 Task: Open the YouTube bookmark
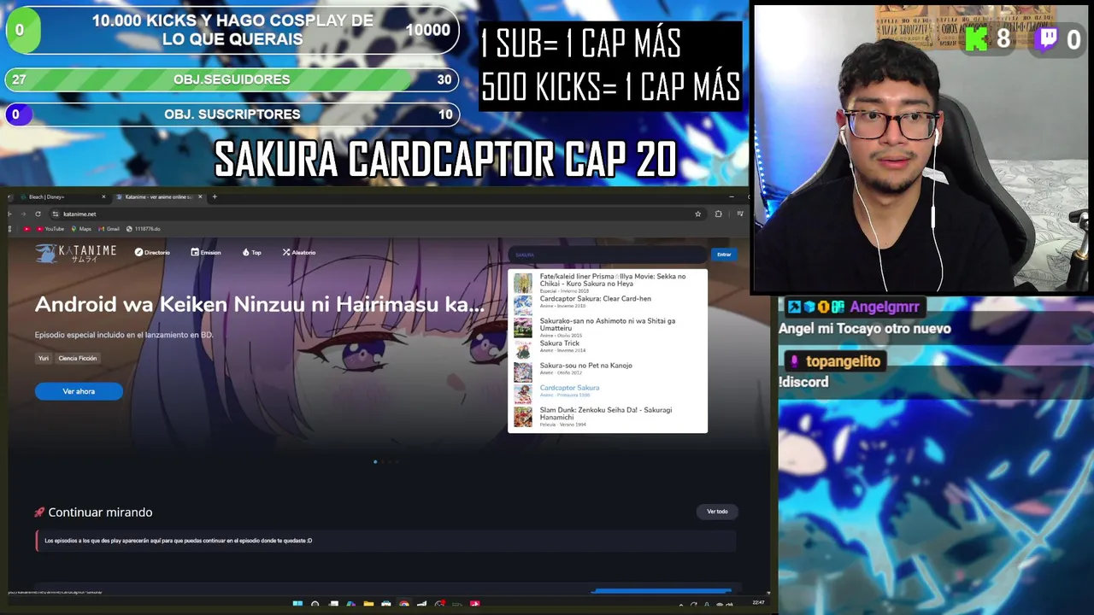50,229
